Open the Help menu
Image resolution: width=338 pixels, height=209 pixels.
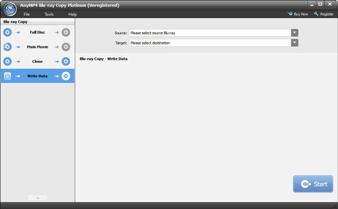[73, 14]
